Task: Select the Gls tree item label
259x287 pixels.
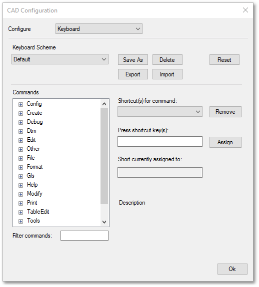Action: click(x=30, y=176)
